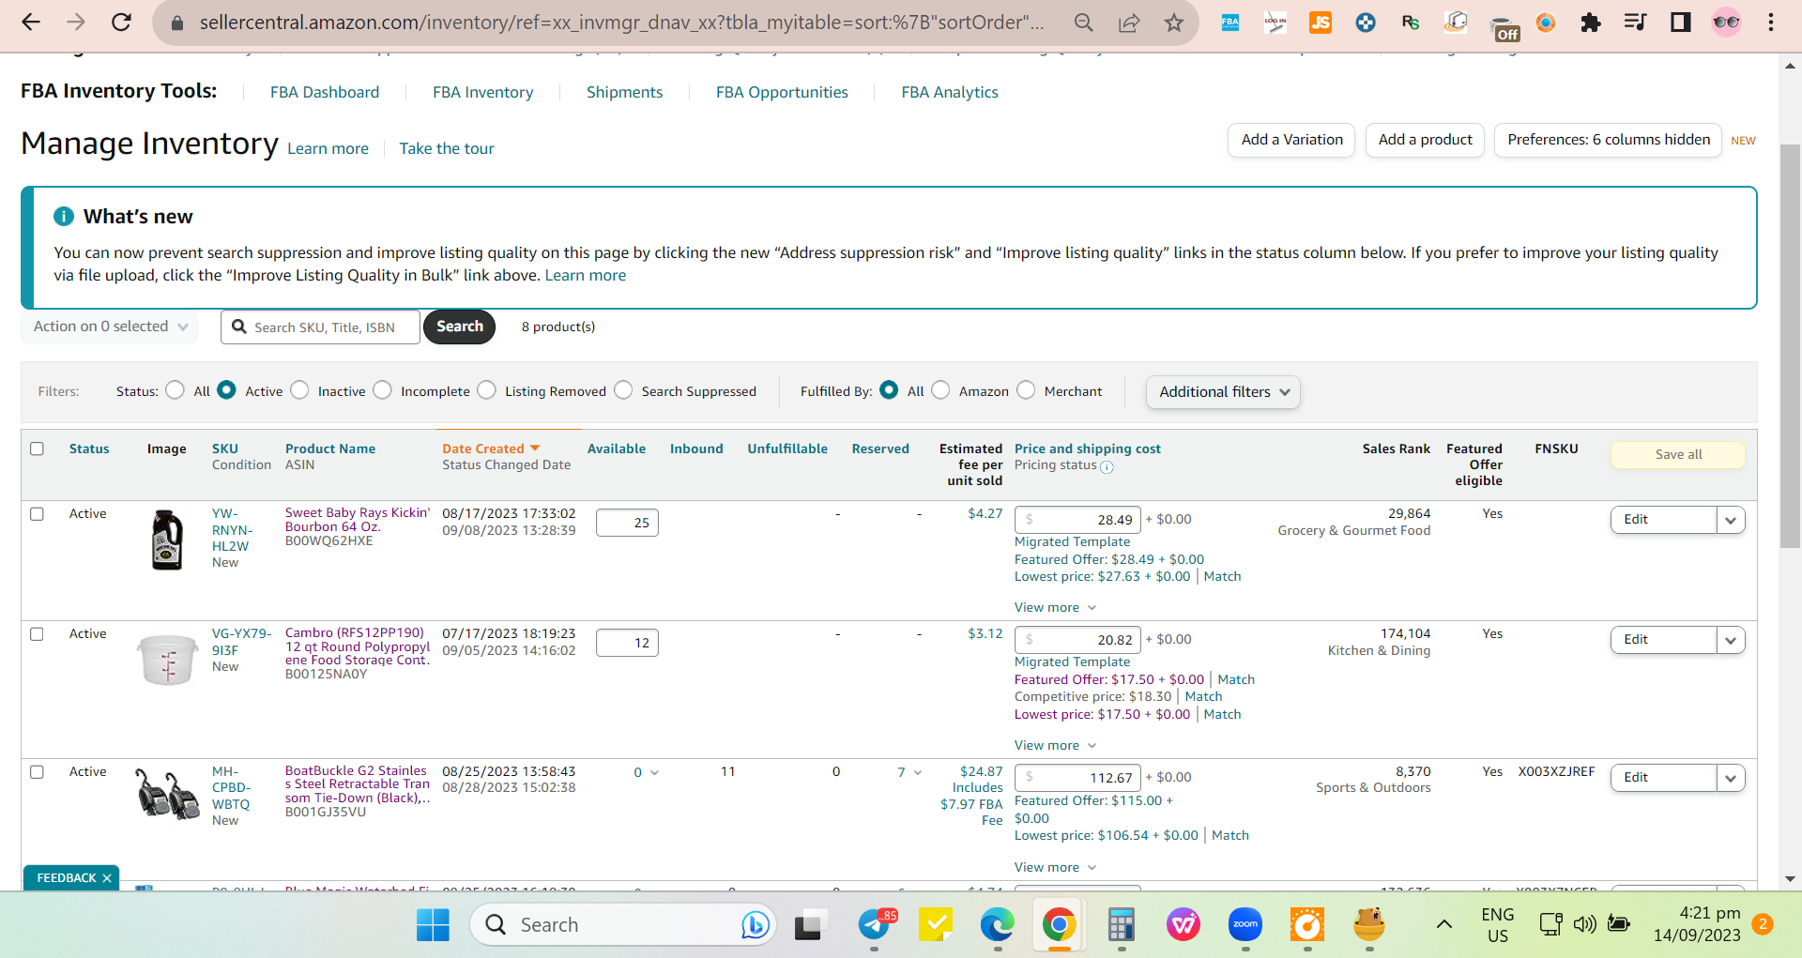
Task: Go to the FBA Inventory tab
Action: tap(482, 92)
